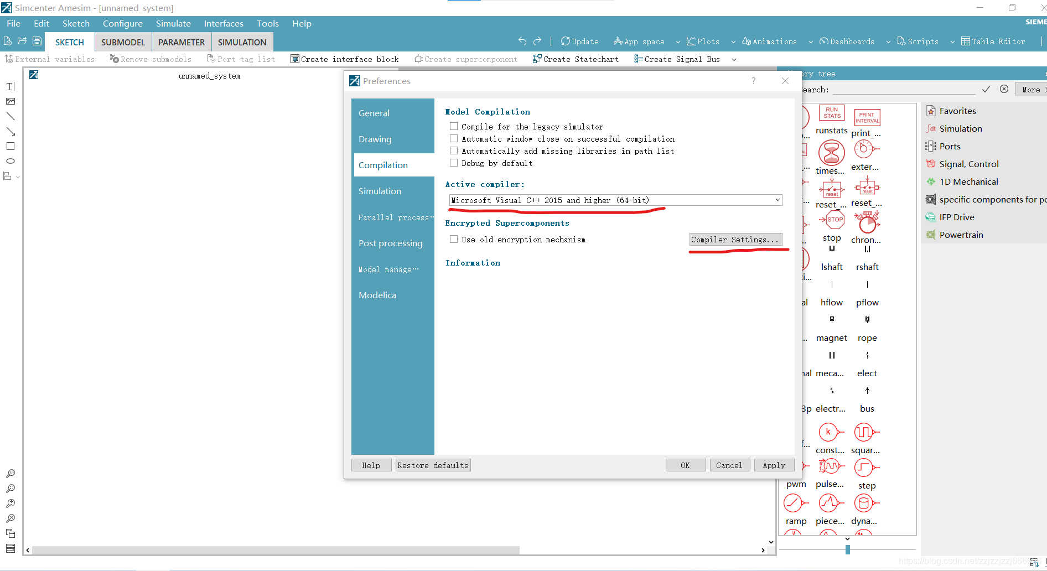The image size is (1047, 571).
Task: Switch to the PARAMETER tab
Action: click(182, 42)
